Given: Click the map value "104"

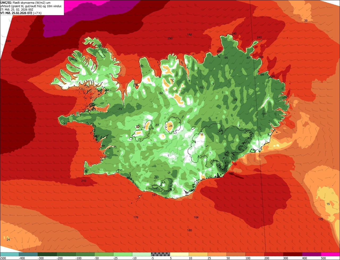Looking at the screenshot, I should (196, 217).
